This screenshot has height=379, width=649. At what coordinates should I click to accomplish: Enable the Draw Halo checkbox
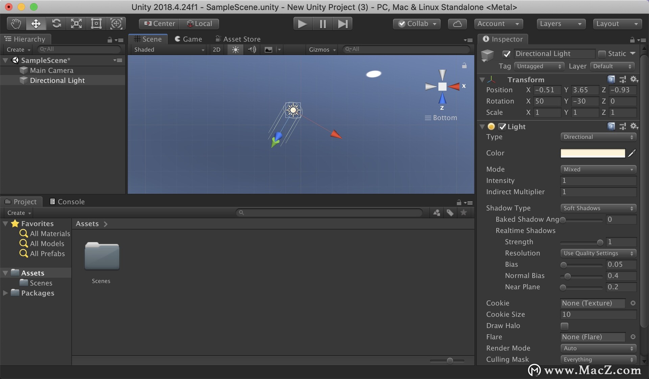coord(564,326)
